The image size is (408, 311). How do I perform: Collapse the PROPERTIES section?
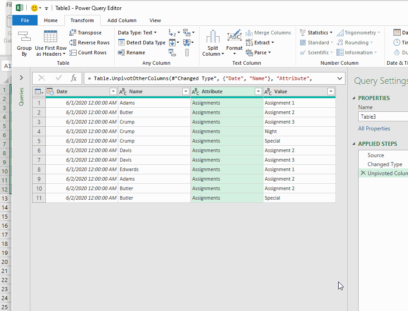[355, 98]
